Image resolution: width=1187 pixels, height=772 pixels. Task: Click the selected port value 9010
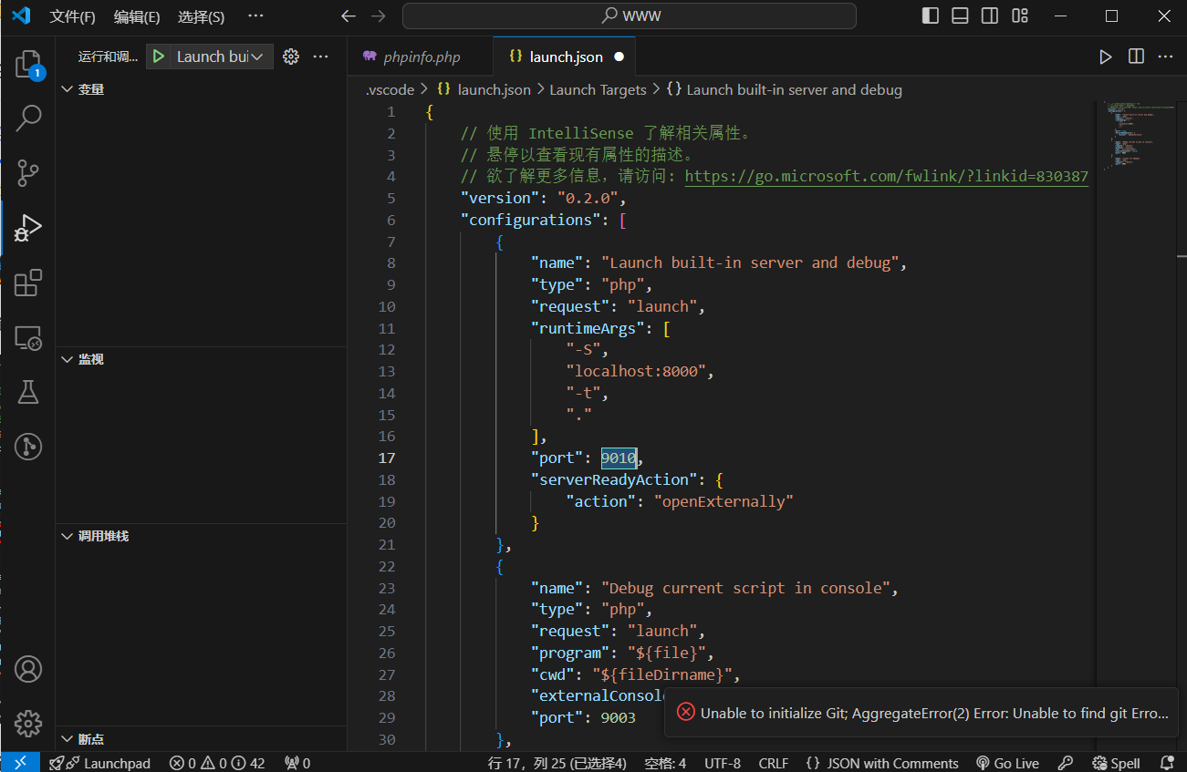click(619, 458)
